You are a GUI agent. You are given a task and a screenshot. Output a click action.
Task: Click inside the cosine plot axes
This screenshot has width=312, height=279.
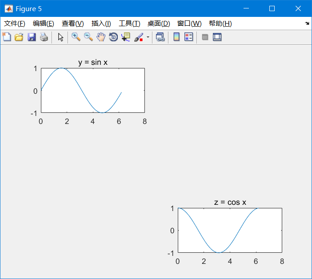click(230, 230)
